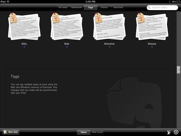
Task: Click note count 3 under Bob
Action: point(67,47)
